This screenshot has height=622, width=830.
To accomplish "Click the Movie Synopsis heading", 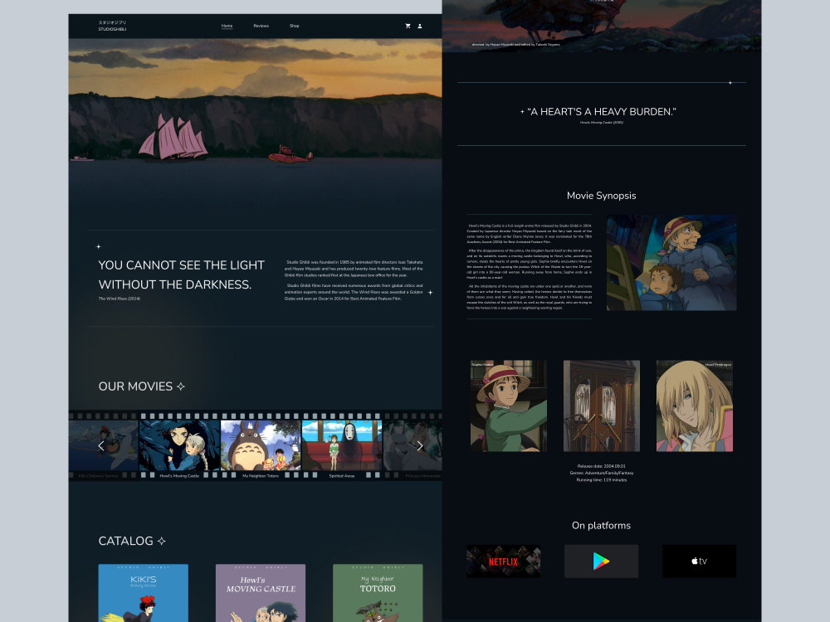I will point(601,195).
